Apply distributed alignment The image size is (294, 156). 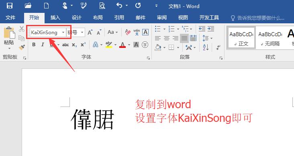point(193,38)
